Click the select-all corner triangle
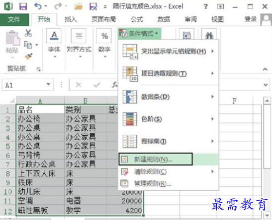The image size is (272, 220). click(12, 101)
